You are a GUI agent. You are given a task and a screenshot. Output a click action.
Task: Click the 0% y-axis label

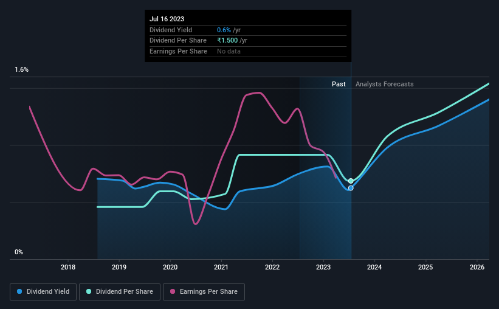click(19, 252)
